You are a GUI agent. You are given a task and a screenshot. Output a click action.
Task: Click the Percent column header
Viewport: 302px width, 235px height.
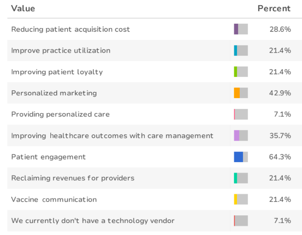pyautogui.click(x=274, y=8)
